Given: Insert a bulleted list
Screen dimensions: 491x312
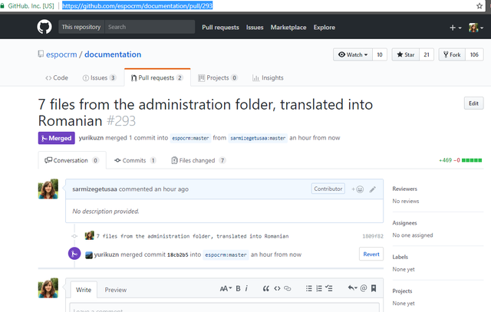Looking at the screenshot, I should [308, 288].
